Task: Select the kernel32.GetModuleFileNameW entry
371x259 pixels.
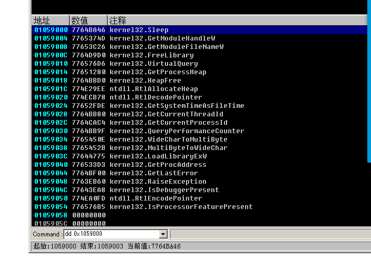Action: [167, 47]
